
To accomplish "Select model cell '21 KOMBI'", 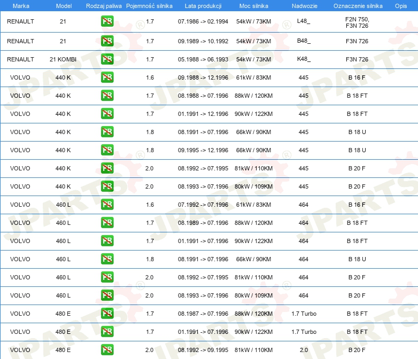I will (x=63, y=59).
